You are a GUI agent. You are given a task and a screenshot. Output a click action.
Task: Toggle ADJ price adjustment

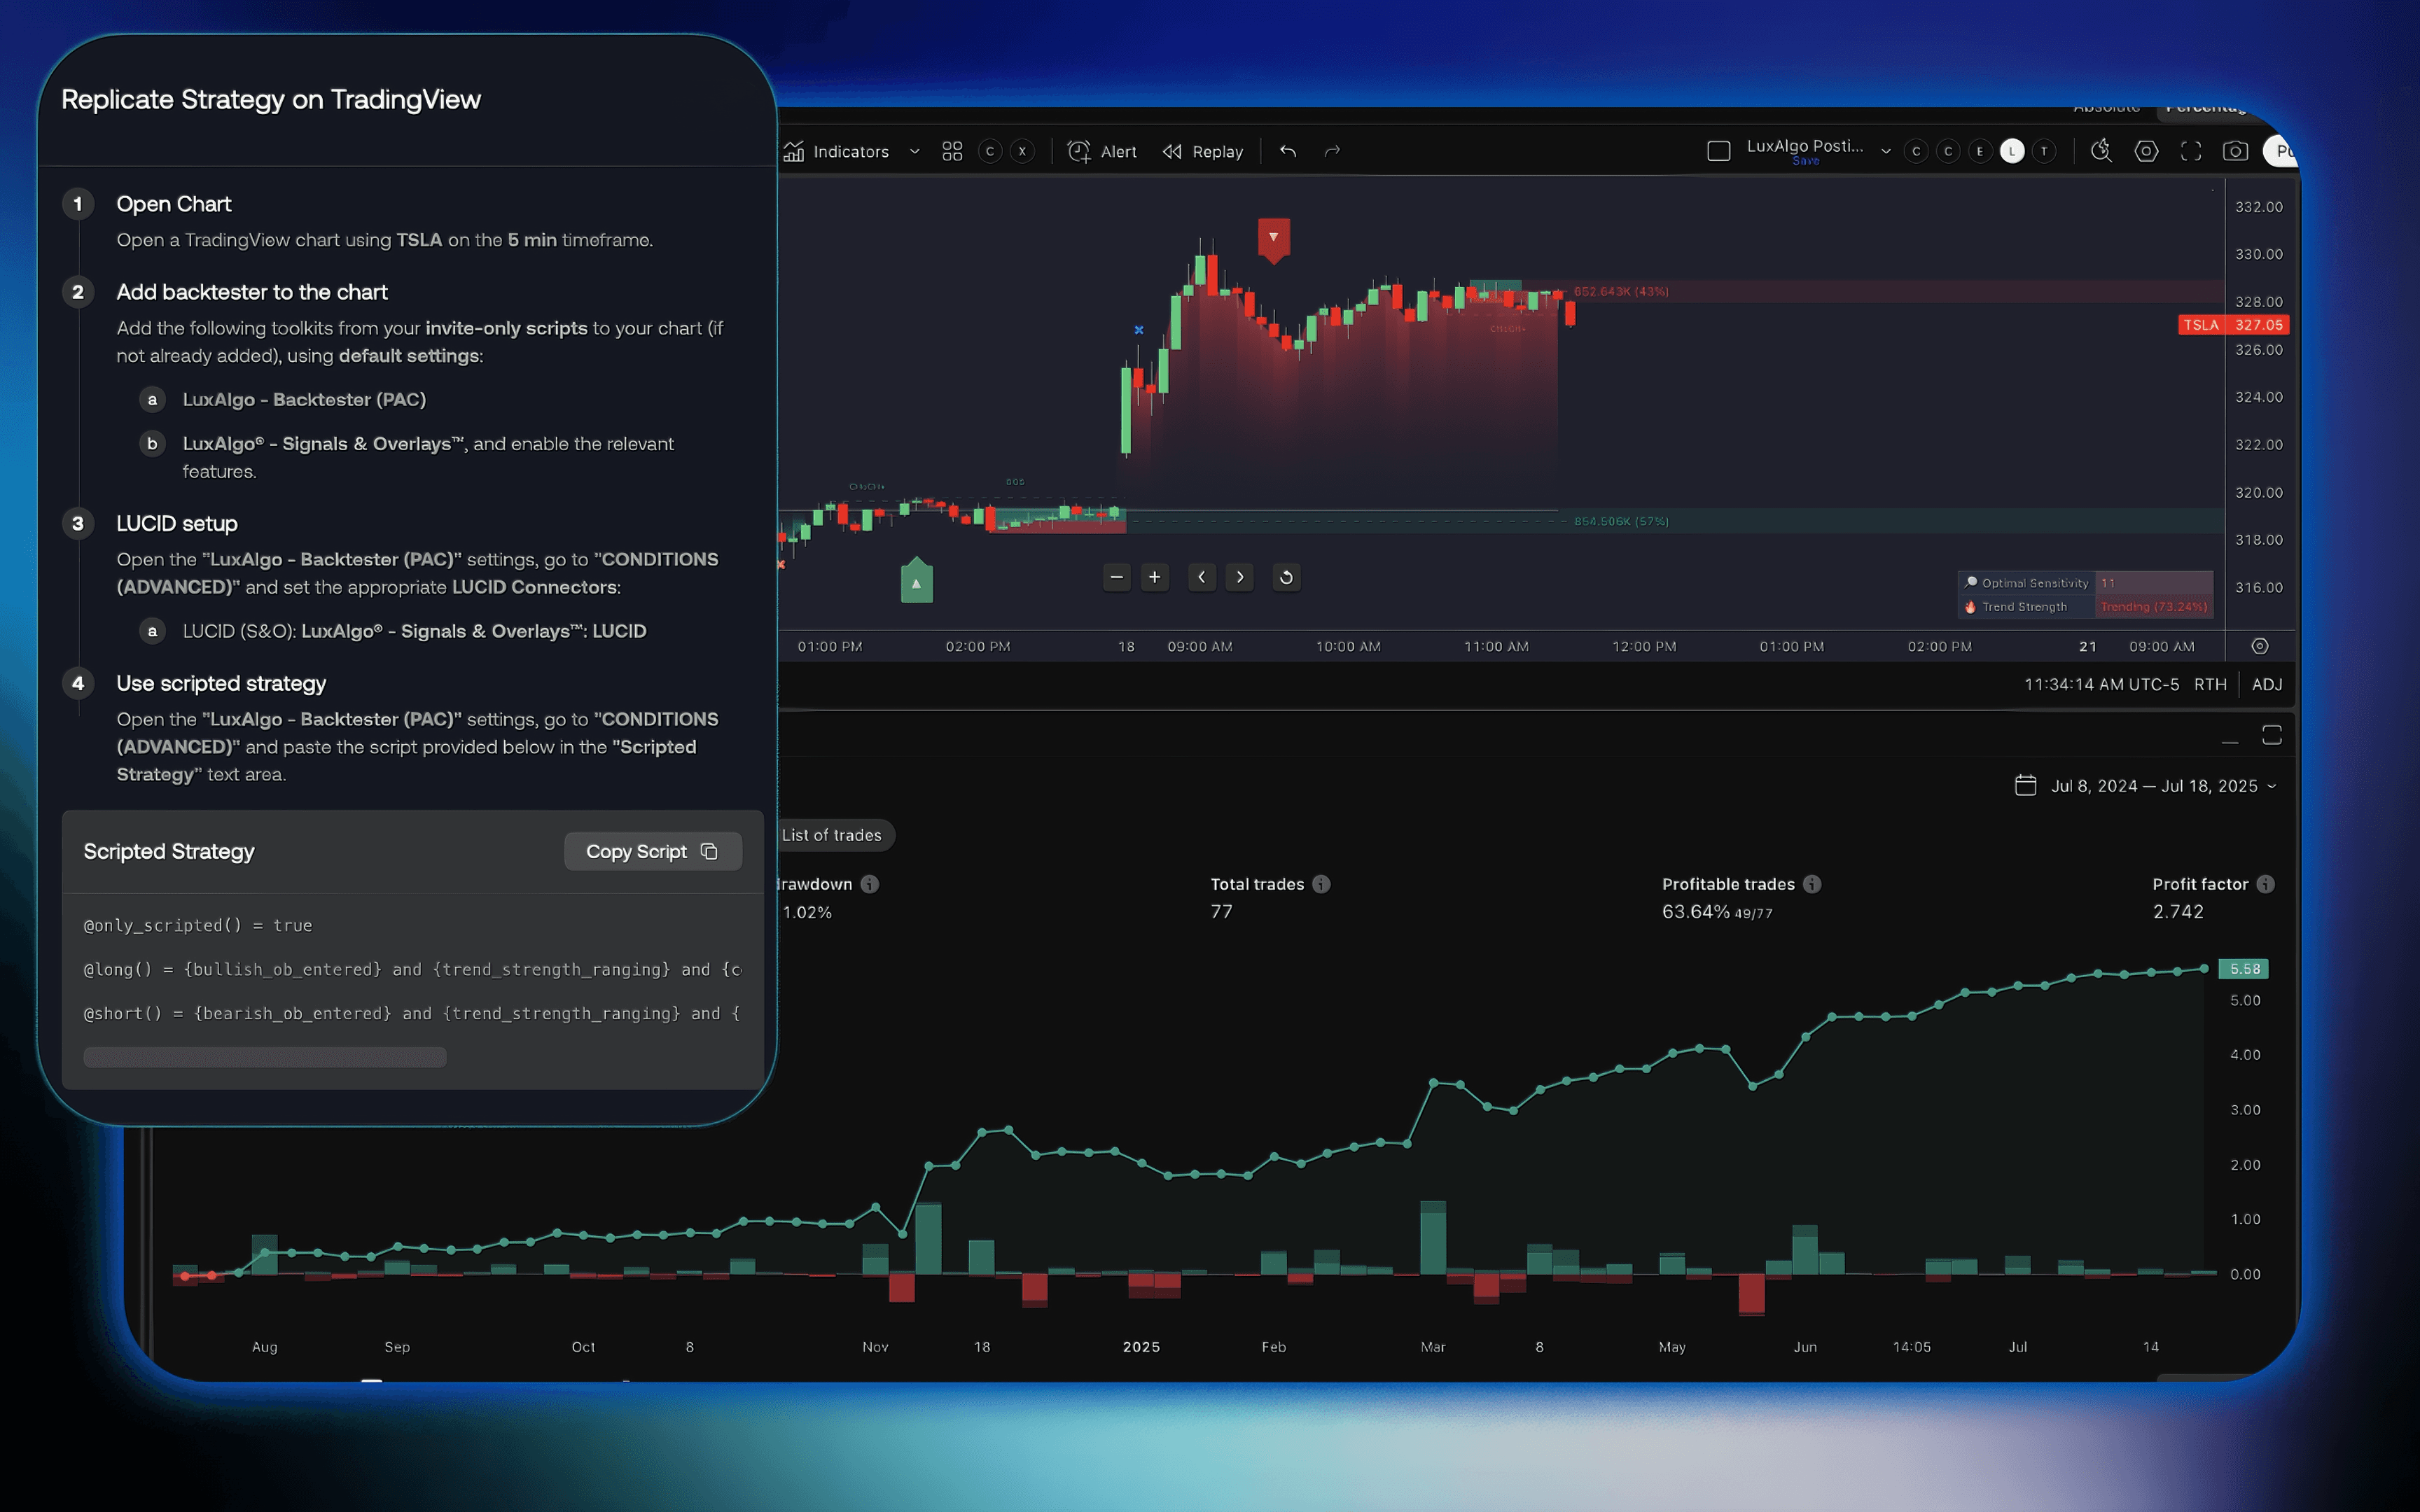2266,684
